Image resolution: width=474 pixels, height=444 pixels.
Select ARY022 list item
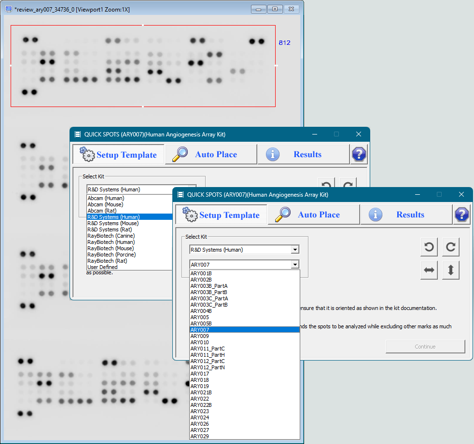point(245,399)
